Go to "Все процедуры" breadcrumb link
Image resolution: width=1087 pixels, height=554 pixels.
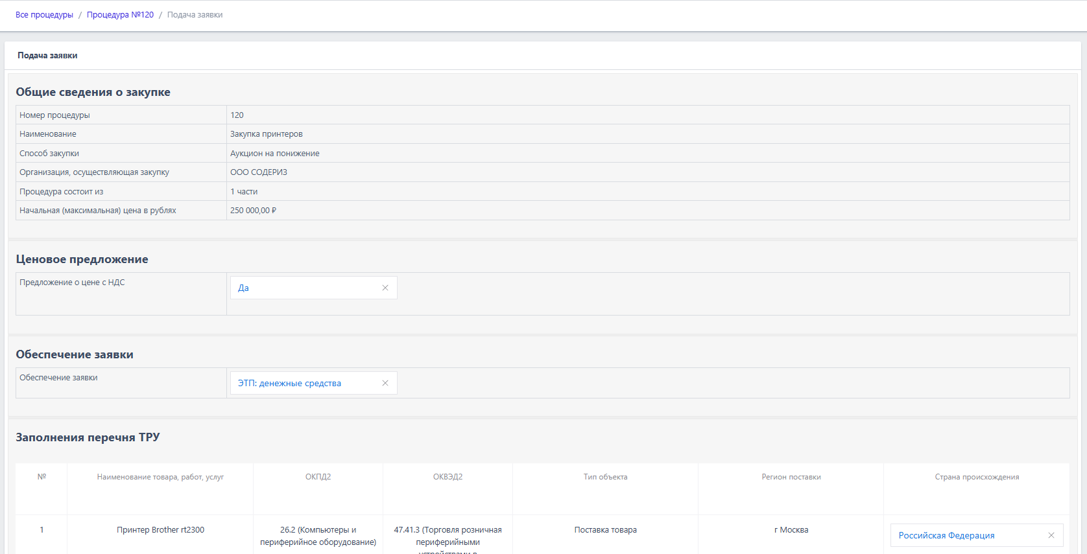click(44, 15)
